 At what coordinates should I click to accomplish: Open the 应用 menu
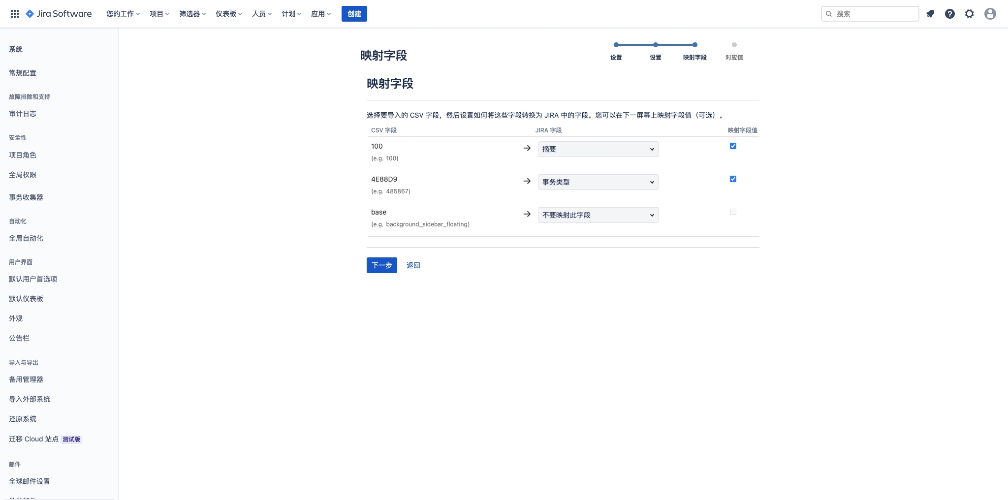pyautogui.click(x=321, y=14)
